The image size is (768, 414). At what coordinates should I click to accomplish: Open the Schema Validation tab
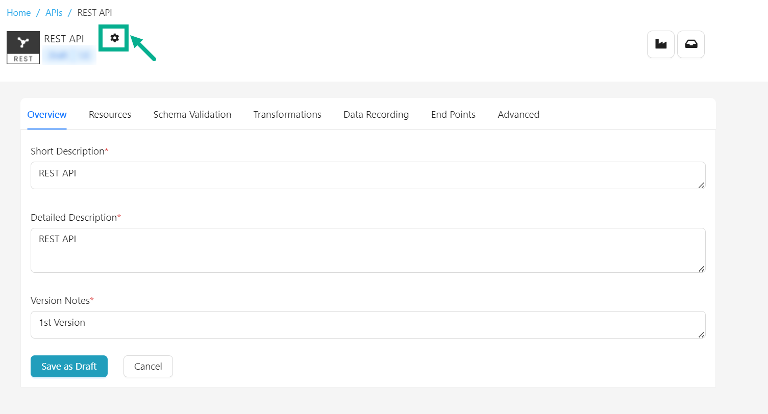[192, 115]
